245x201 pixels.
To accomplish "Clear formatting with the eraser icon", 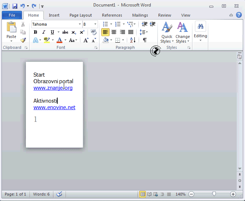I will pyautogui.click(x=94, y=32).
